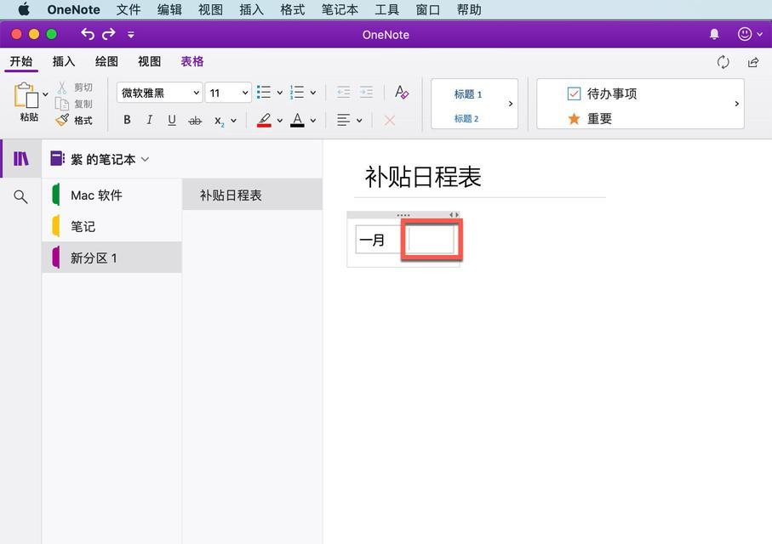This screenshot has height=544, width=772.
Task: Click the paragraph alignment icon
Action: 344,120
